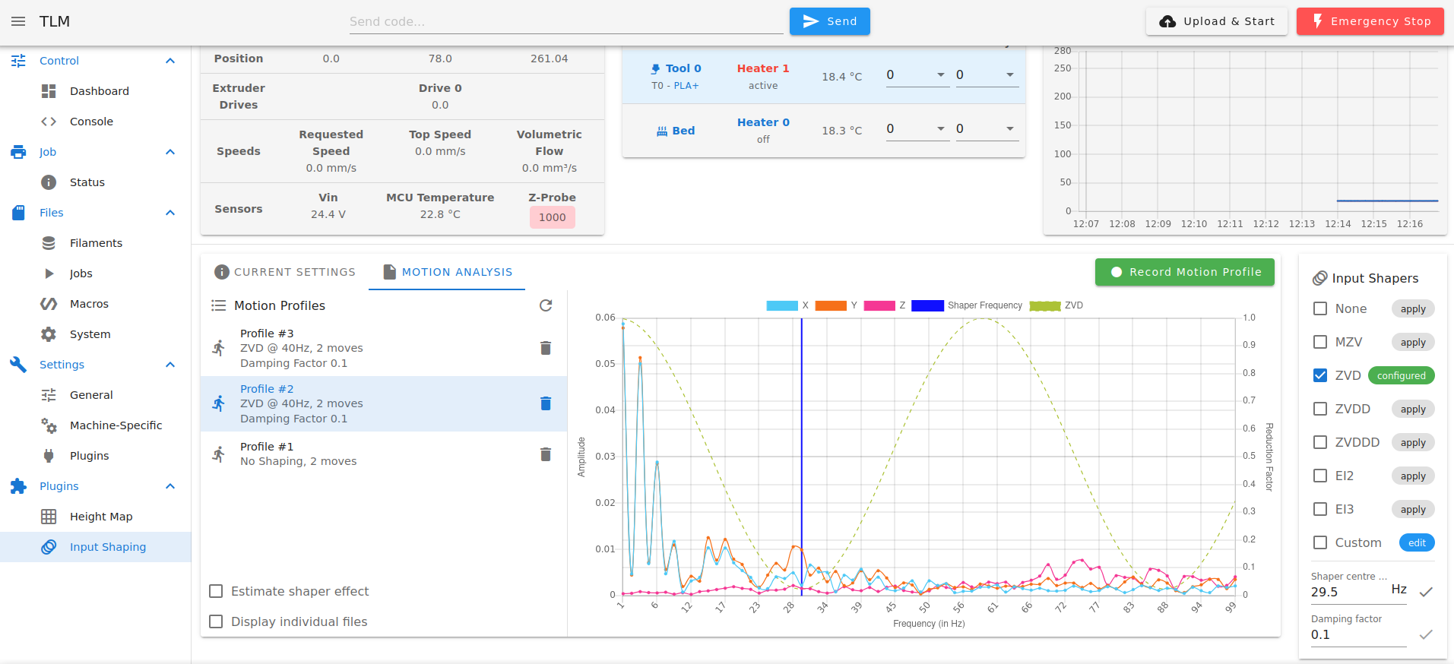Check the EI2 input shaper box

point(1320,476)
